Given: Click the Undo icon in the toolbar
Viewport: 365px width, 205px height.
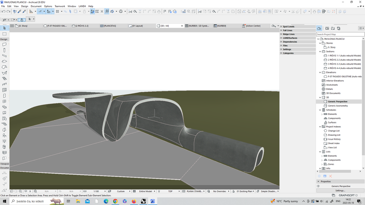Looking at the screenshot, I should click(4, 12).
